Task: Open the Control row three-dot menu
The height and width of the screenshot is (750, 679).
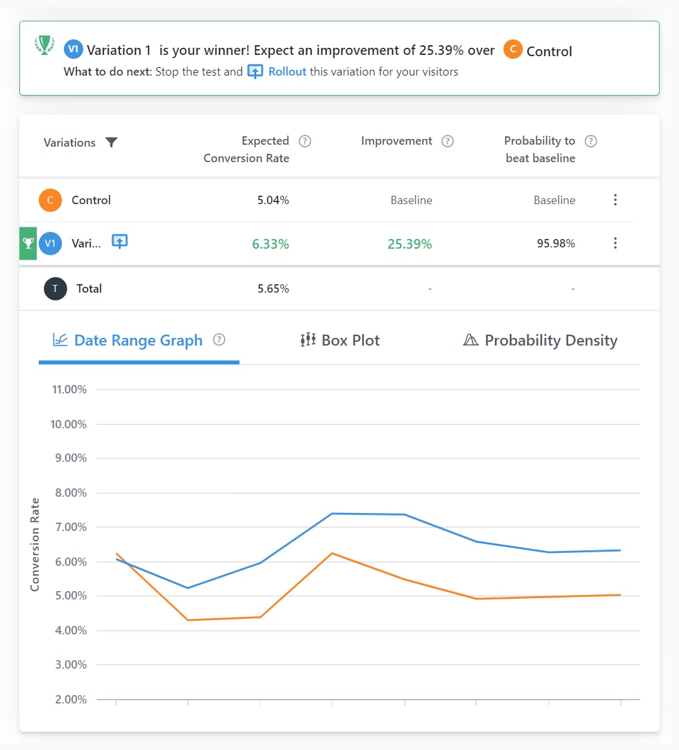Action: coord(614,200)
